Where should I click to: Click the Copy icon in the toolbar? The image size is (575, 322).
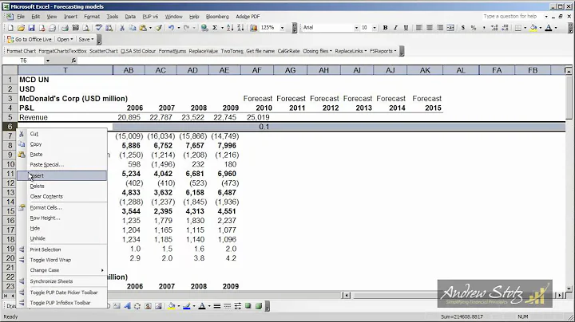click(133, 28)
